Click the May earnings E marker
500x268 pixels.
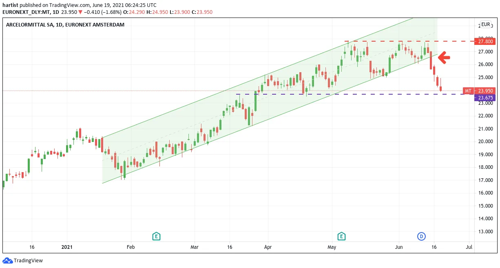click(341, 236)
